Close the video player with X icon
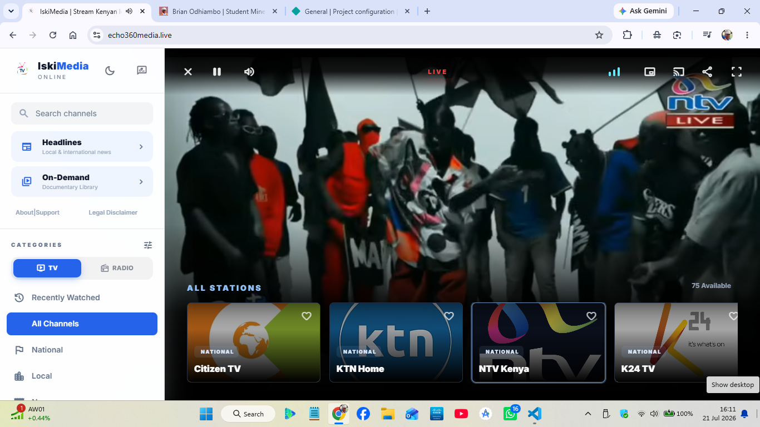The image size is (760, 427). coord(188,72)
